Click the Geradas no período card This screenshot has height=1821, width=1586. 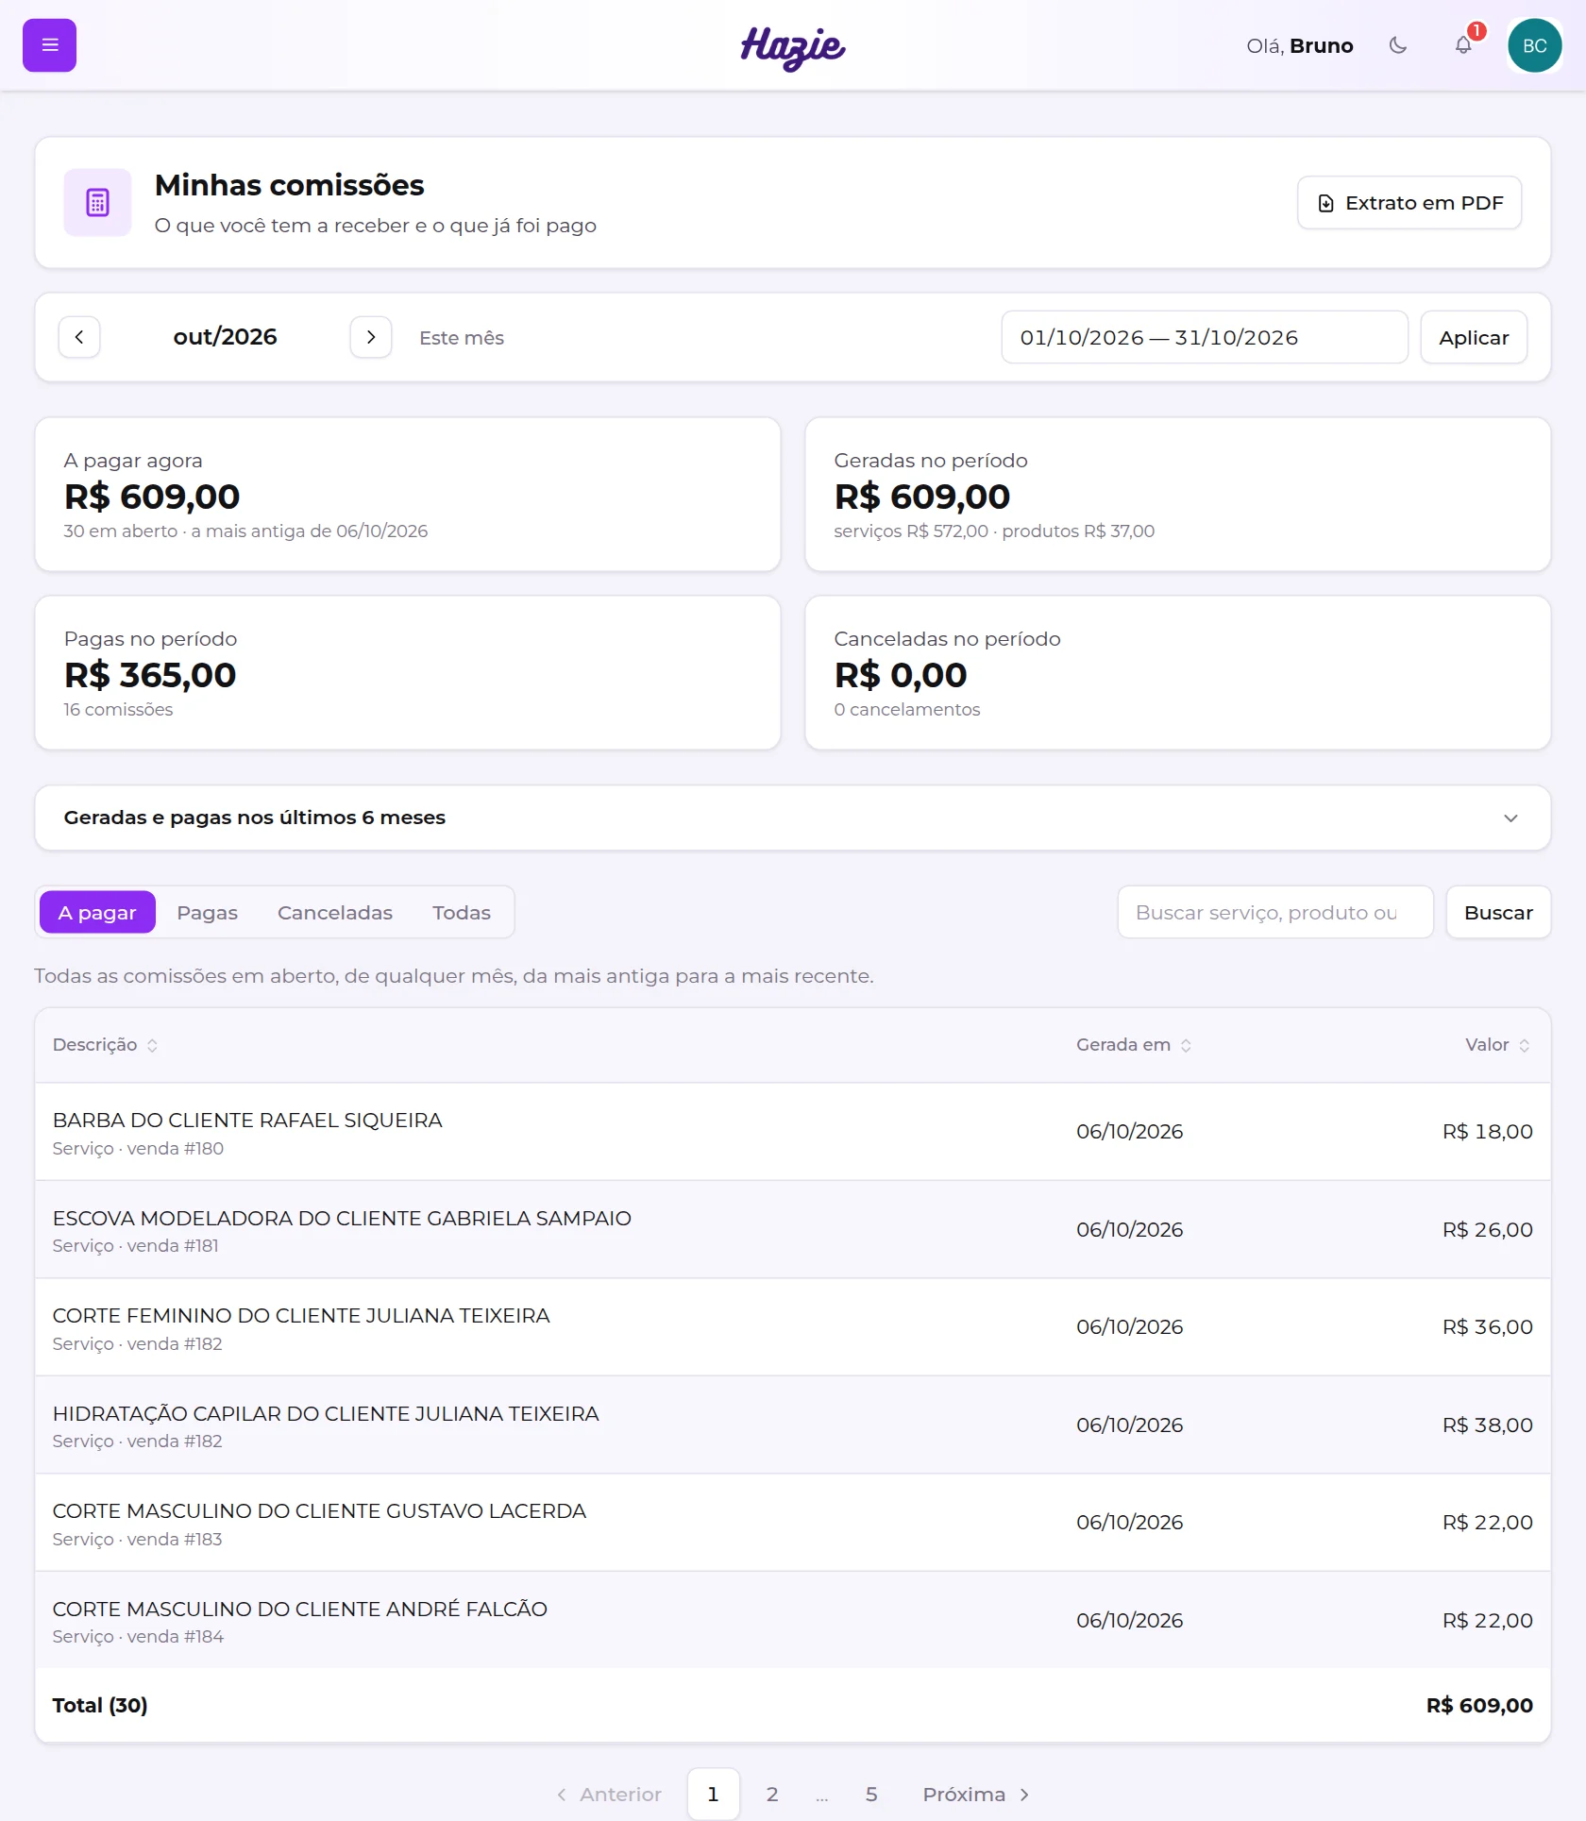(x=1177, y=495)
